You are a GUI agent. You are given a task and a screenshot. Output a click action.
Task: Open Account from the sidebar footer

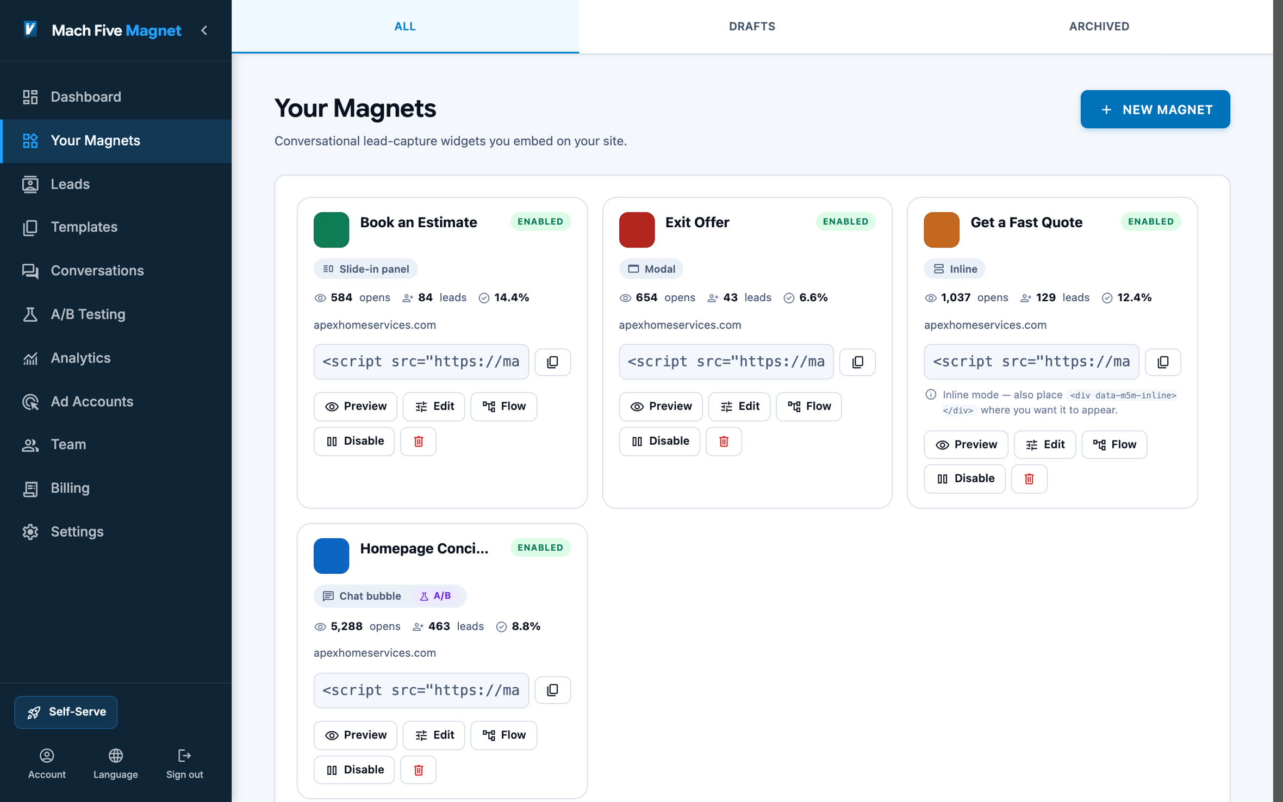pos(47,763)
